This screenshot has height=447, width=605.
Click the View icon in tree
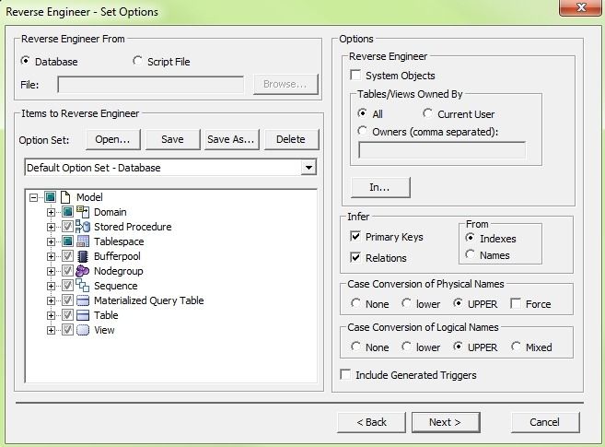tap(83, 330)
